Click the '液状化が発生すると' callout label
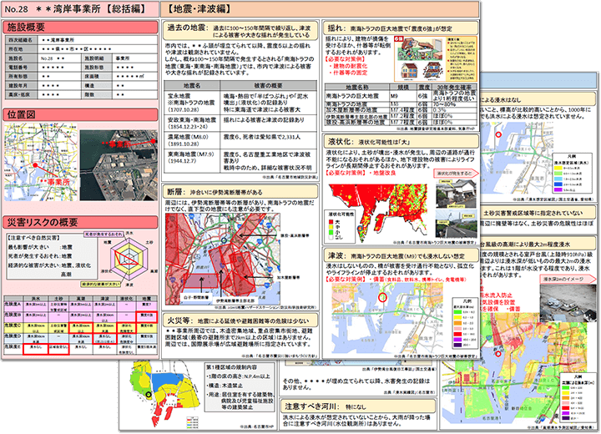 (x=455, y=174)
